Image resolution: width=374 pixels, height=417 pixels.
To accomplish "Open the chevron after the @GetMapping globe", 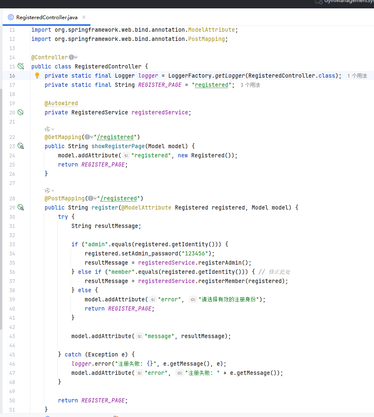I will coord(92,137).
